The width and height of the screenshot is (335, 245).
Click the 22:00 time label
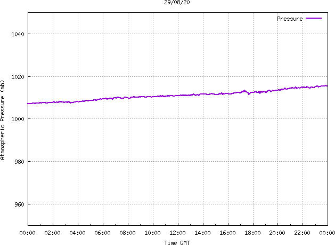[303, 233]
